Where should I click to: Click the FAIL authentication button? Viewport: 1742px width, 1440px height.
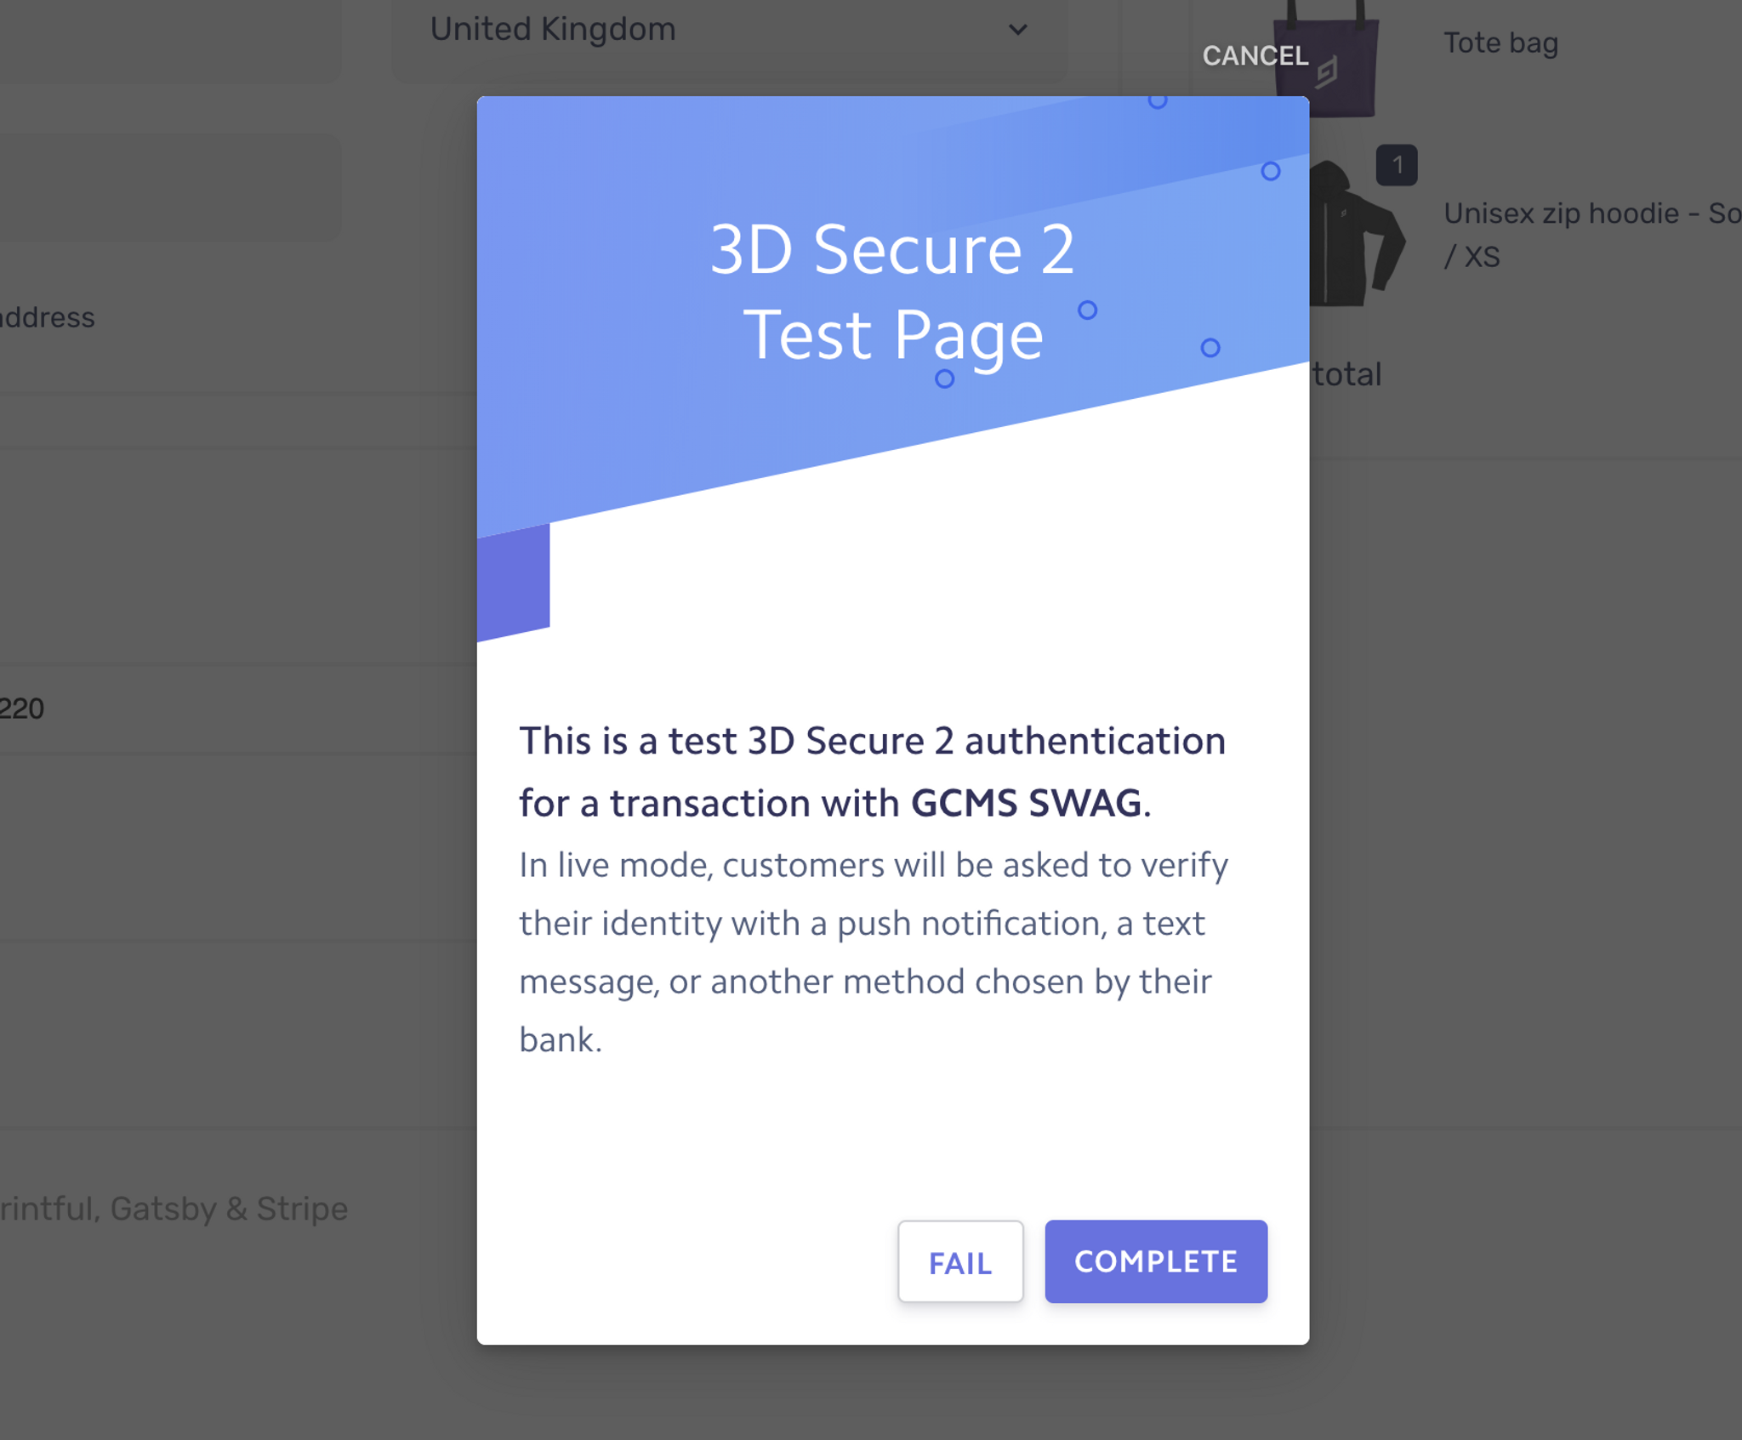(x=960, y=1261)
